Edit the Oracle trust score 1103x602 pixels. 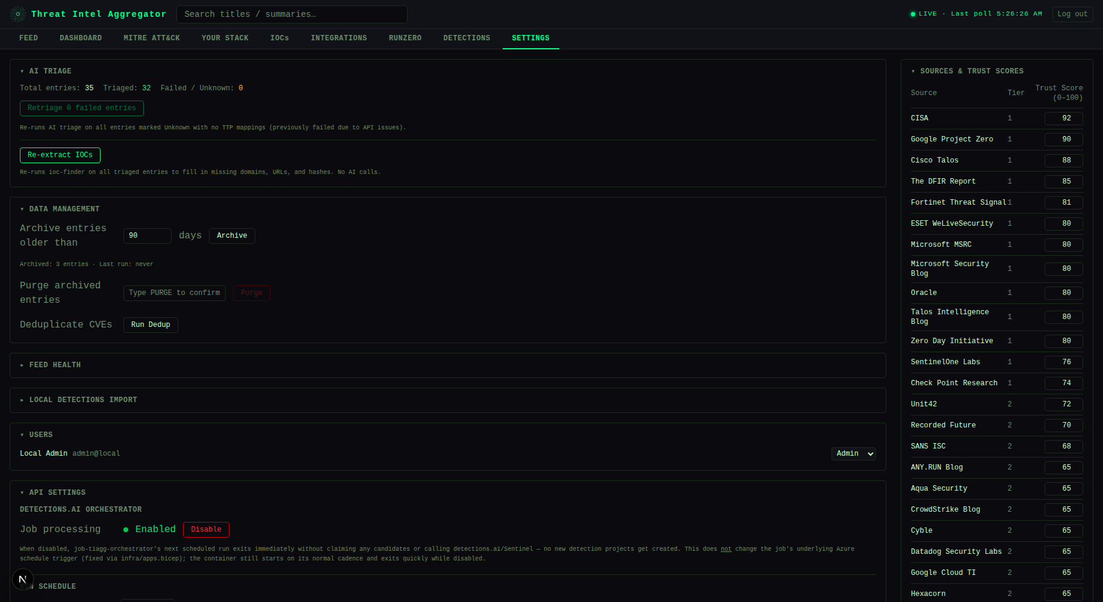[x=1063, y=293]
